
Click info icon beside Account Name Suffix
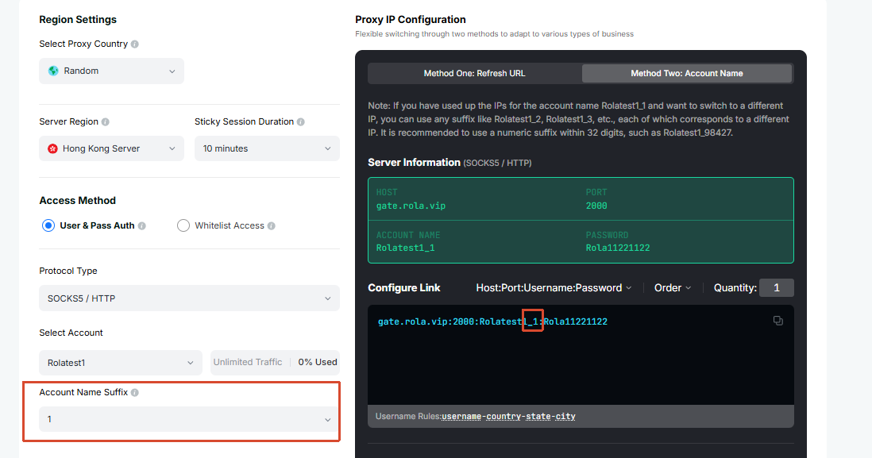134,392
